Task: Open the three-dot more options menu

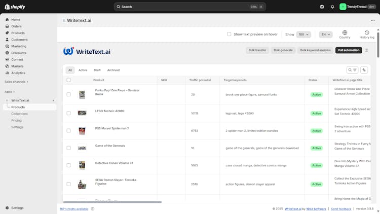Action: pos(373,21)
